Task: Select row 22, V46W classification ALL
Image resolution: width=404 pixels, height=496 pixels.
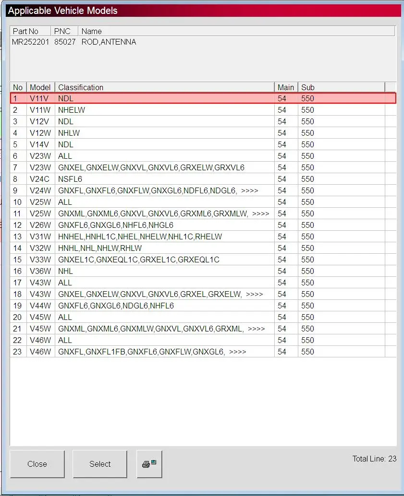Action: coord(203,341)
